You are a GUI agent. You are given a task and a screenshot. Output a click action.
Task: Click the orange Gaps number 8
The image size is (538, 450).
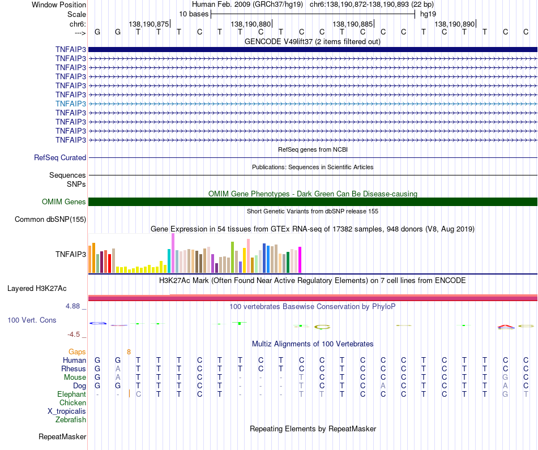coord(129,352)
